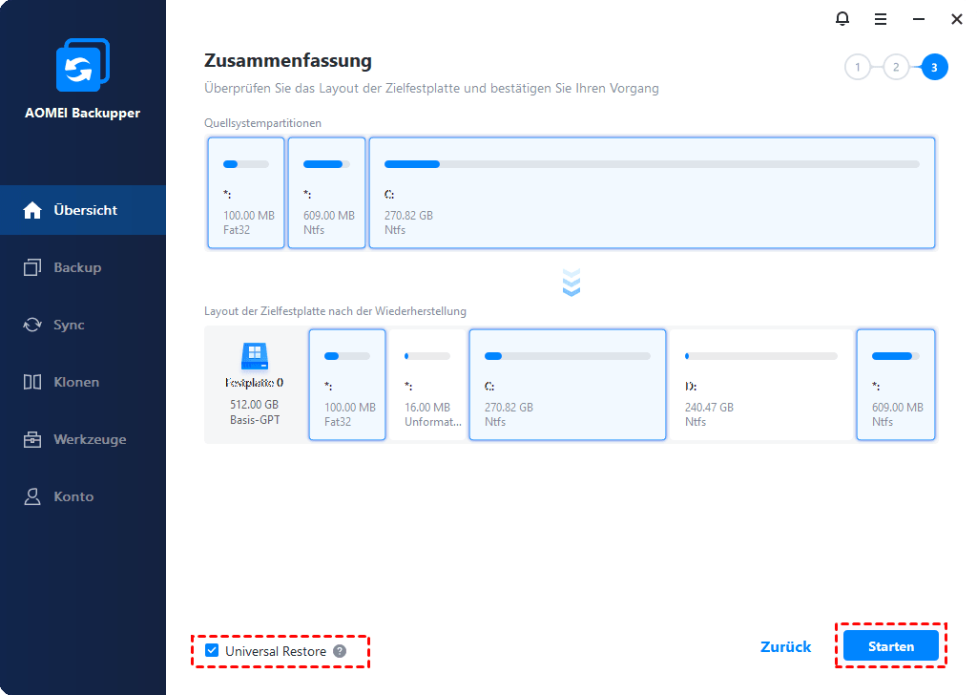Click the 'Überprüfen Sie das Layout' subtitle
Screen dimensions: 977x695
point(431,89)
